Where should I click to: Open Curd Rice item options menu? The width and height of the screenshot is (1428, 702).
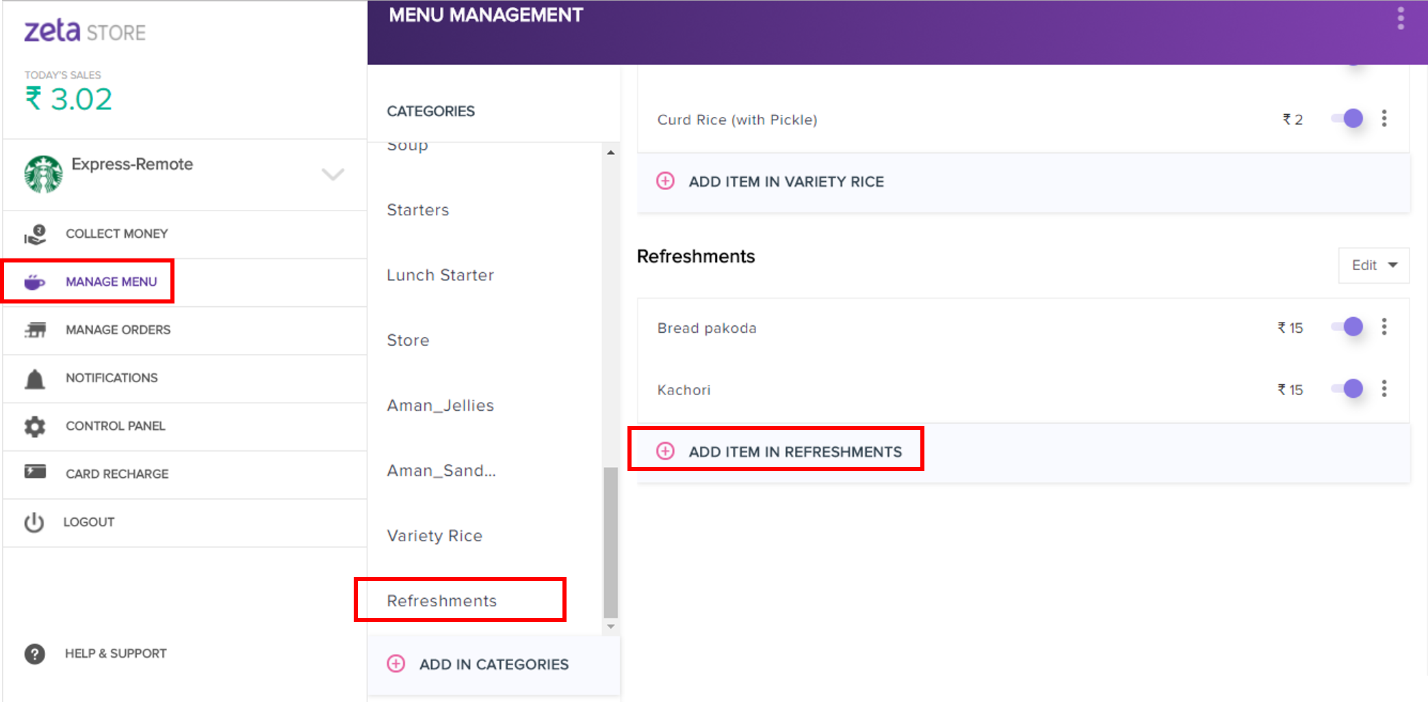(1384, 119)
